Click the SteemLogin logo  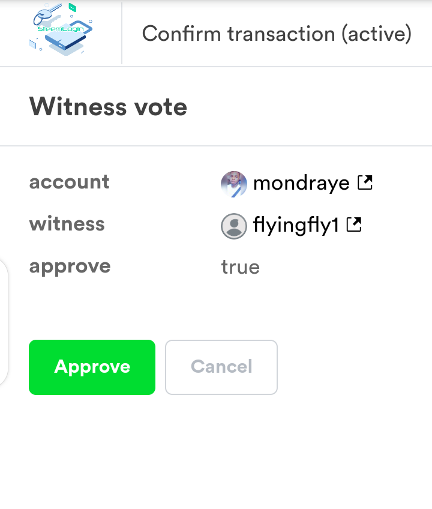point(61,30)
